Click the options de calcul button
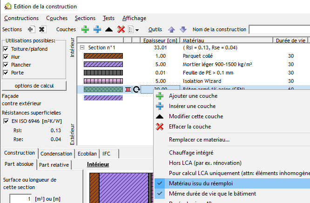Viewport: 310px width, 203px height. [x=34, y=86]
